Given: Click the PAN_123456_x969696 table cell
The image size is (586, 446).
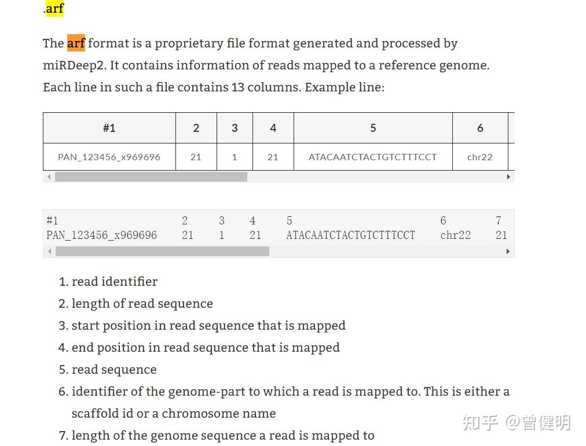Looking at the screenshot, I should click(109, 157).
